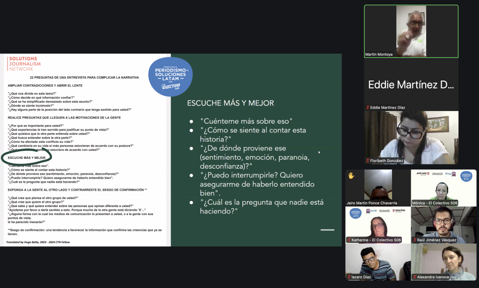Click the raised hand icon on Jairo's tile
This screenshot has width=479, height=288.
click(x=351, y=176)
